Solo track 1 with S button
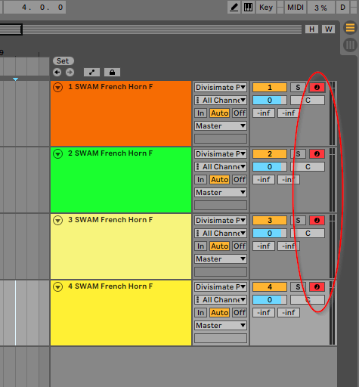 click(x=298, y=88)
